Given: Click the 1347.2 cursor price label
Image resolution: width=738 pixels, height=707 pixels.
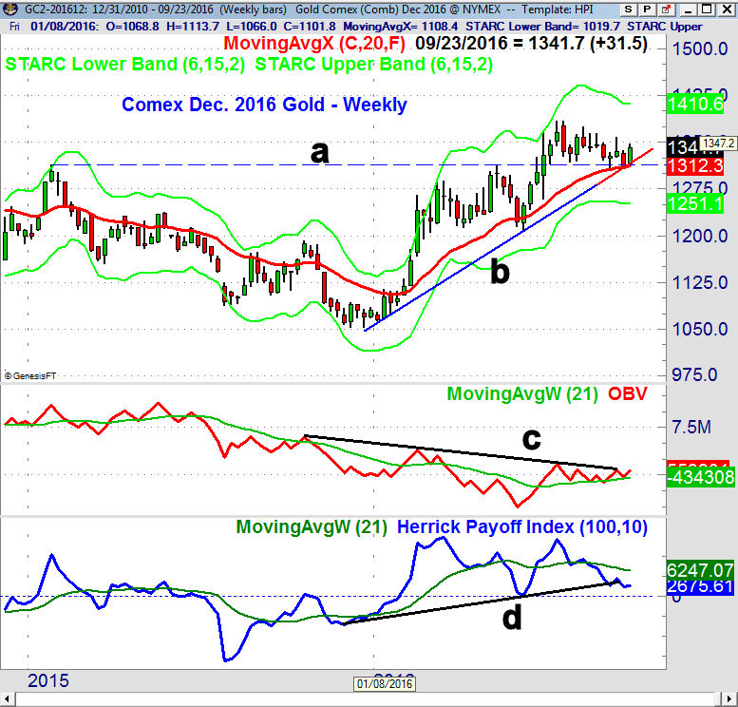Looking at the screenshot, I should click(718, 143).
